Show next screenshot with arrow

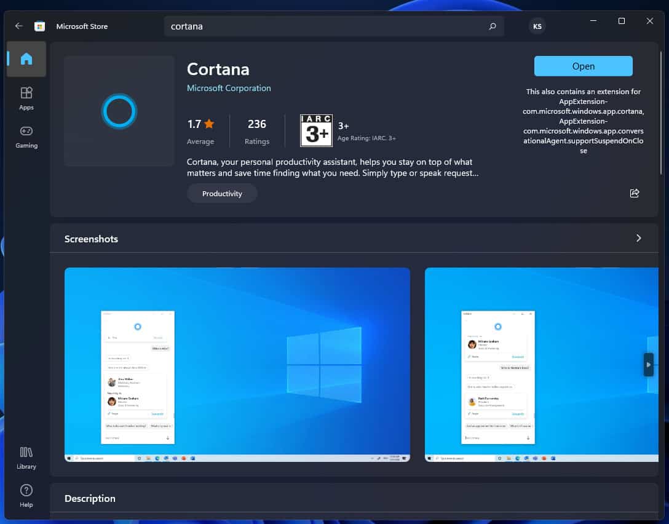(x=648, y=365)
